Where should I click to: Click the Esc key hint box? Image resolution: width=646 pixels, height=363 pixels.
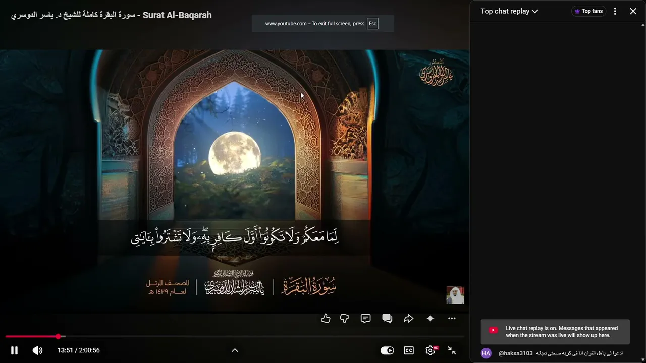pyautogui.click(x=372, y=24)
